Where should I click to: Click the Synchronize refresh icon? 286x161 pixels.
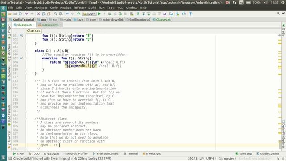tap(20, 14)
